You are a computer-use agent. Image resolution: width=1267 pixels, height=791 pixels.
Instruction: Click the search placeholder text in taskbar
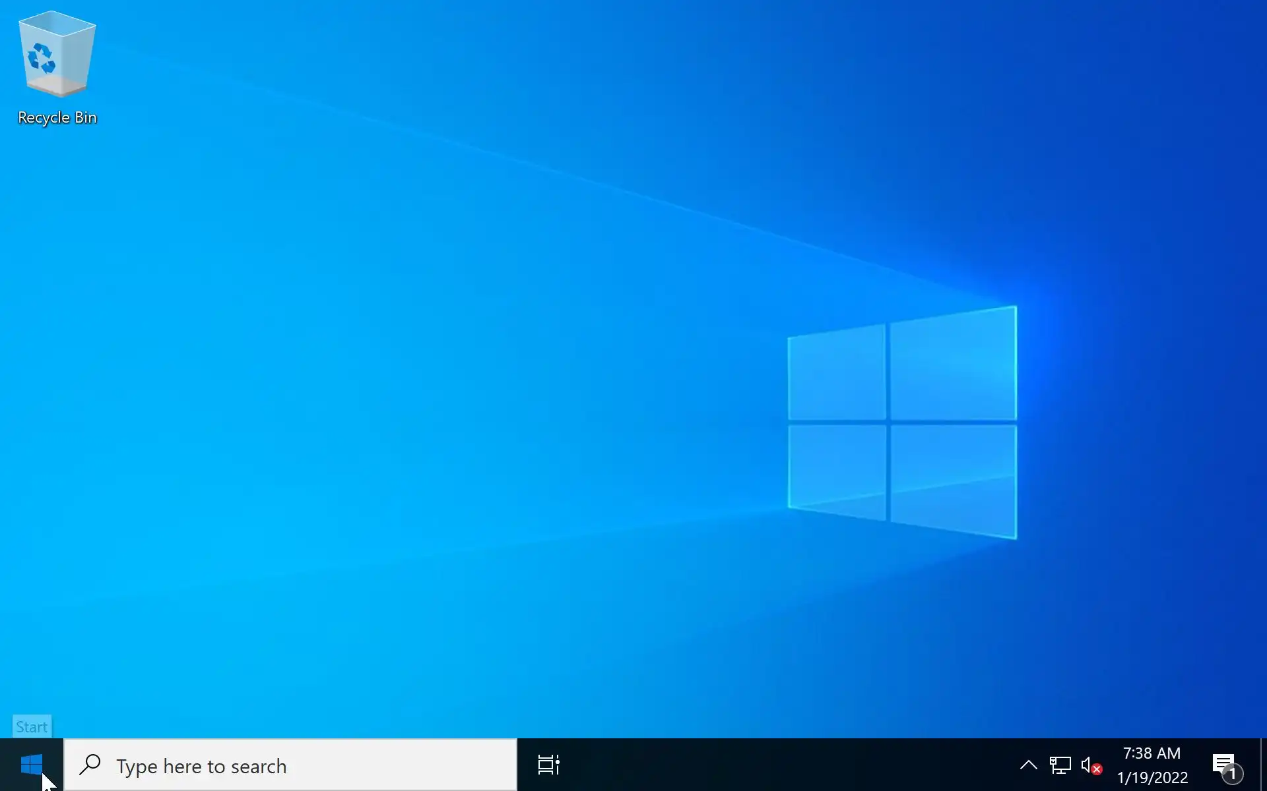[x=201, y=766]
